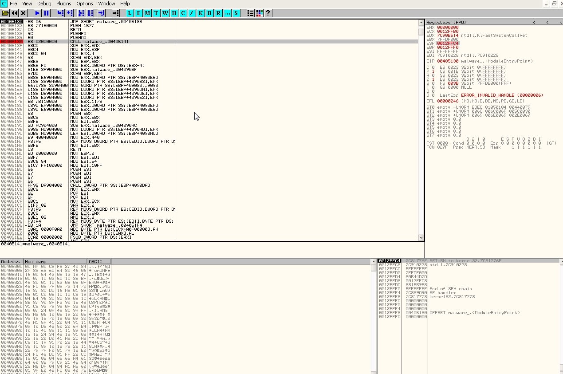Open Log window with L button
This screenshot has width=563, height=374.
[x=130, y=13]
